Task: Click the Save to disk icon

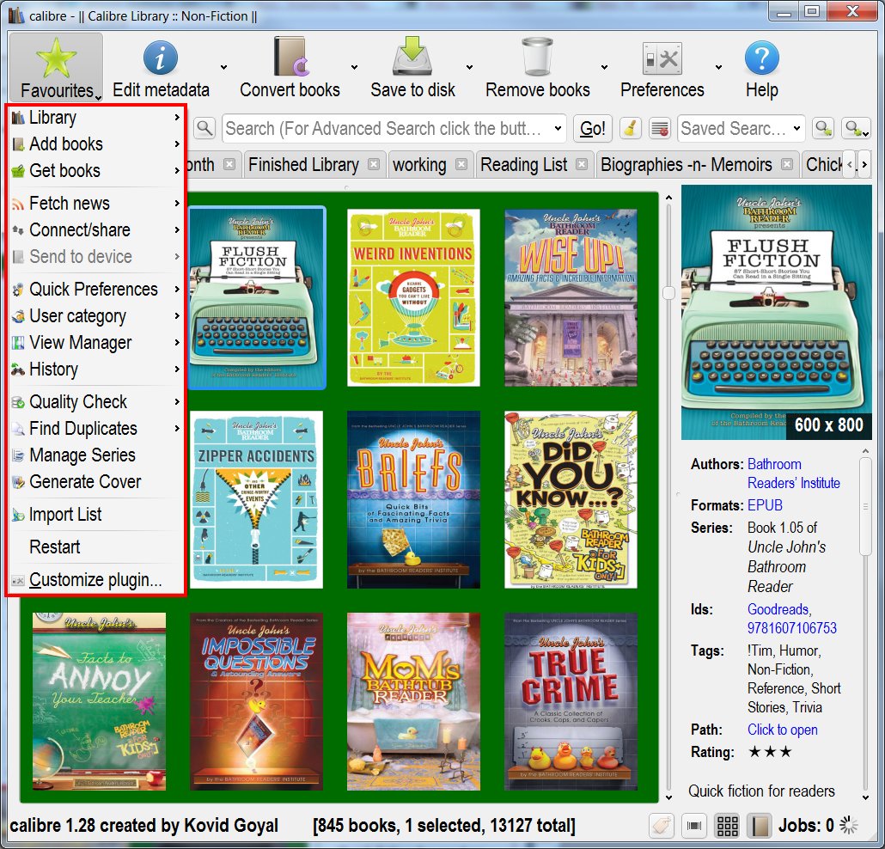Action: point(412,57)
